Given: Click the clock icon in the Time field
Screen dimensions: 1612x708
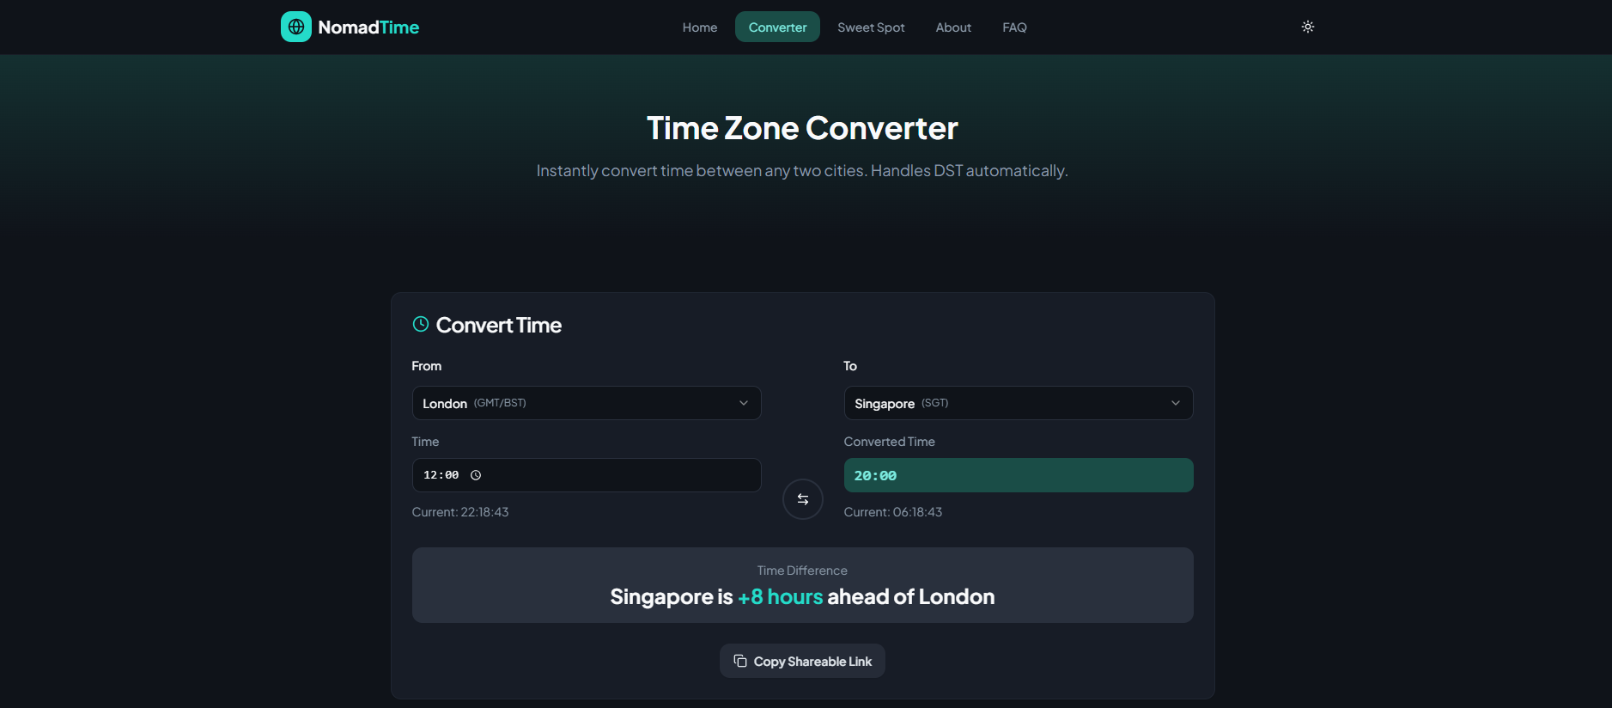Looking at the screenshot, I should 476,475.
